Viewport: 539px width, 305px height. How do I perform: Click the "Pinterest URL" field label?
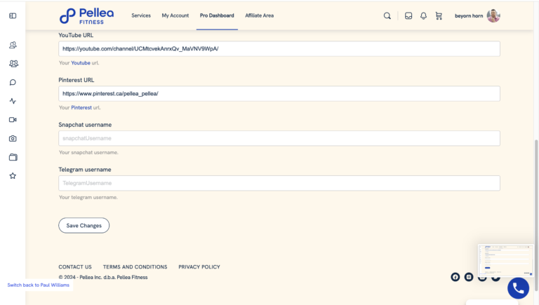point(76,80)
